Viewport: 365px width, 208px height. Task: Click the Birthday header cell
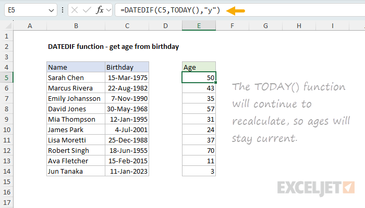pos(127,67)
